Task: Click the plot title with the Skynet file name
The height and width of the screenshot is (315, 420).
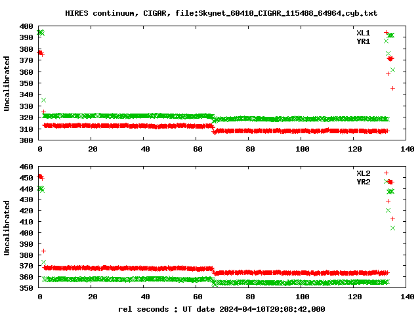Action: [221, 13]
